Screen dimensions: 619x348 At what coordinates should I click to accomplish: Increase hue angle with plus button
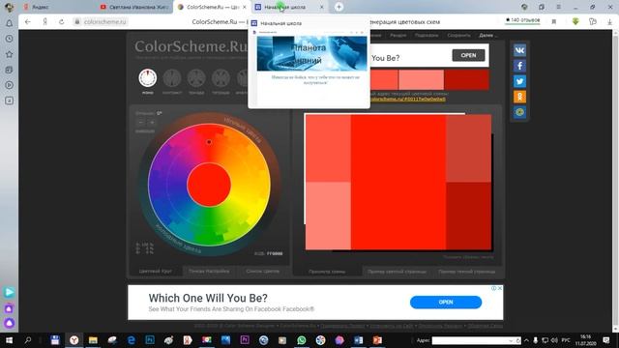[x=152, y=123]
